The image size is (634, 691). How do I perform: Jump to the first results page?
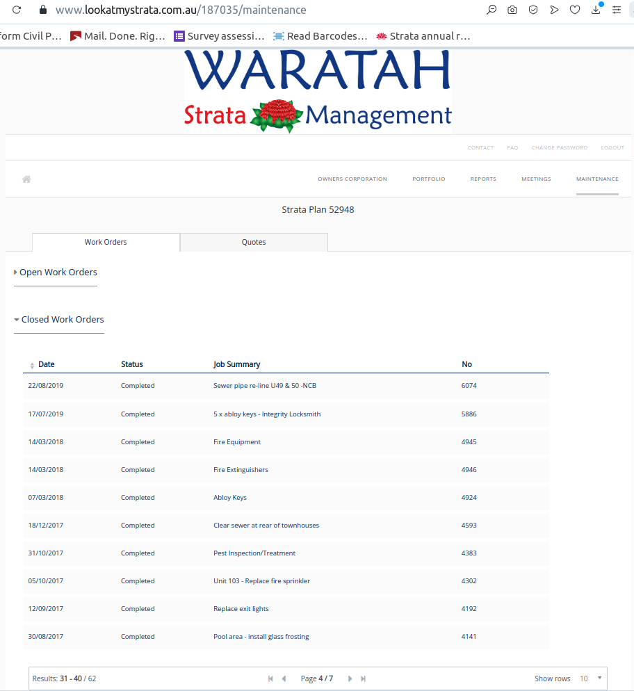coord(270,678)
